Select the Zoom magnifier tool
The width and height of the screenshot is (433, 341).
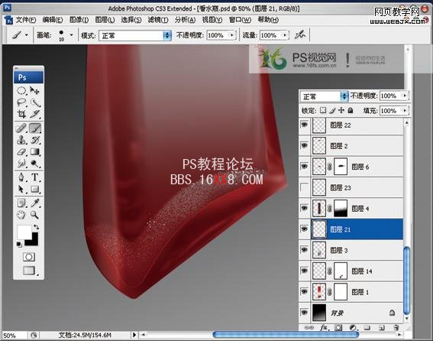pyautogui.click(x=34, y=215)
